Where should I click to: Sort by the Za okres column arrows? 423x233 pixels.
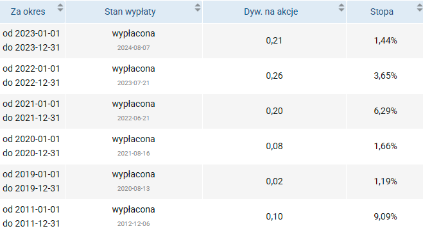pos(60,8)
